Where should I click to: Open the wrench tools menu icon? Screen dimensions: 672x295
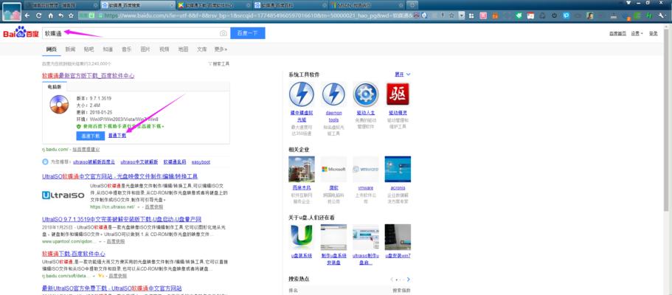(x=660, y=15)
